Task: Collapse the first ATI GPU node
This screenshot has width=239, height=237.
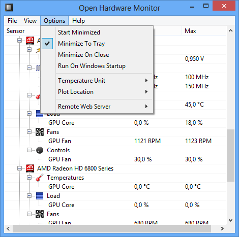Action: 20,41
